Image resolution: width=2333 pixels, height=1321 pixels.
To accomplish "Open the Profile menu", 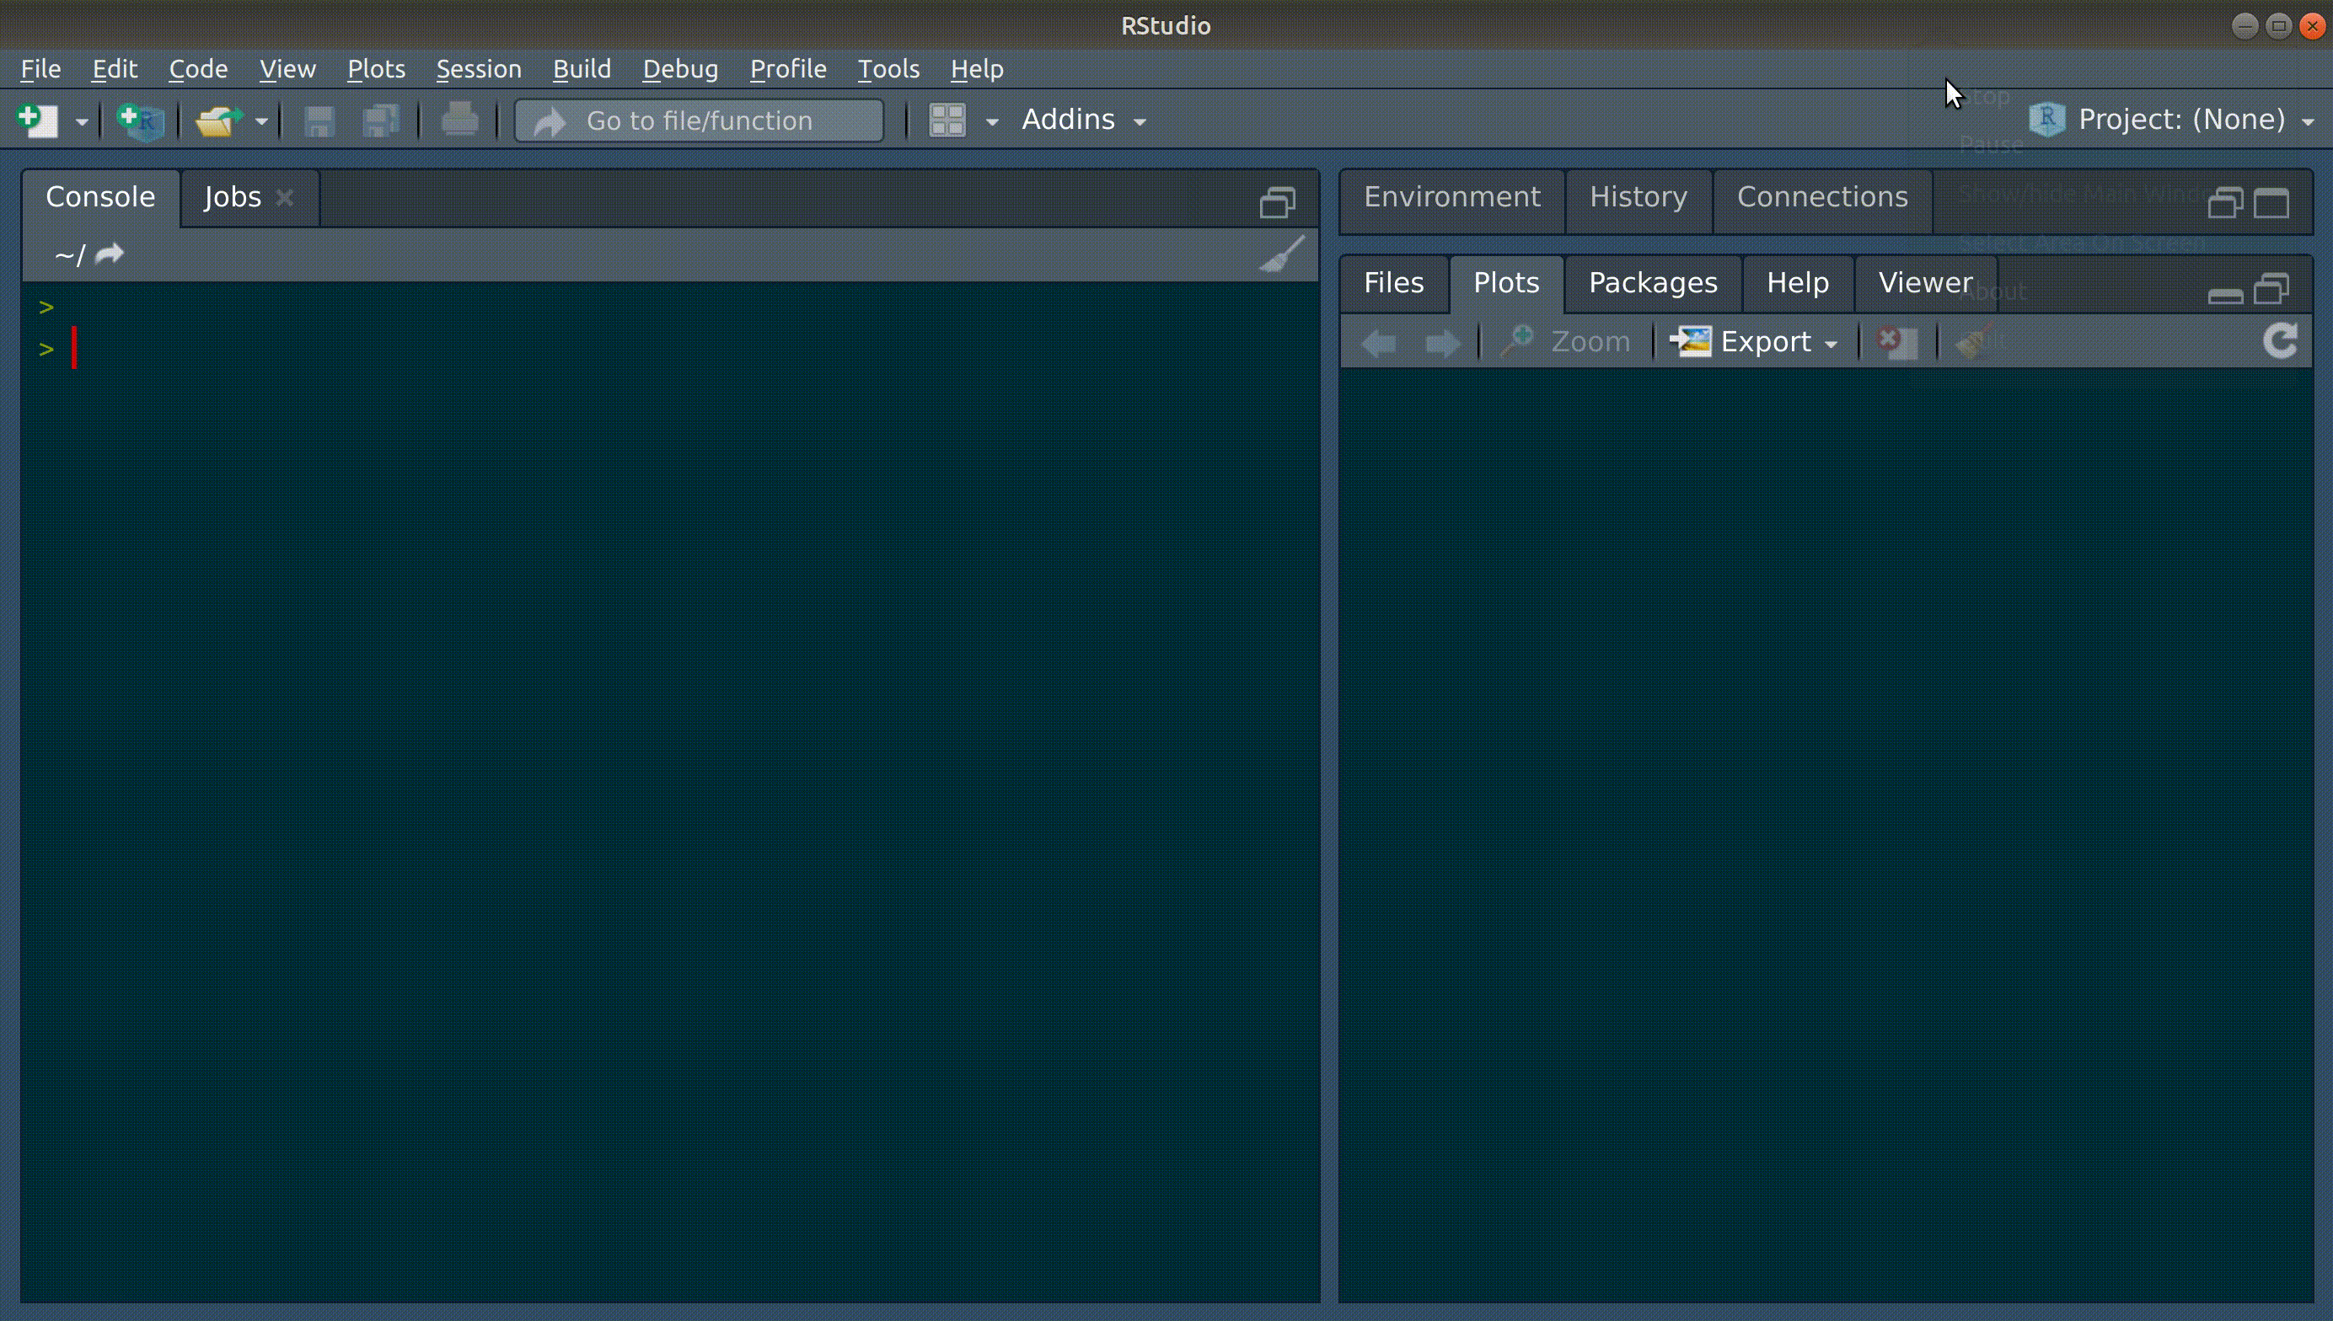I will [788, 69].
